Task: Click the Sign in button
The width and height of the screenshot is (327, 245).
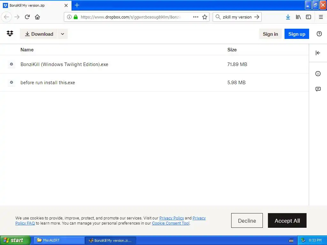Action: click(270, 34)
